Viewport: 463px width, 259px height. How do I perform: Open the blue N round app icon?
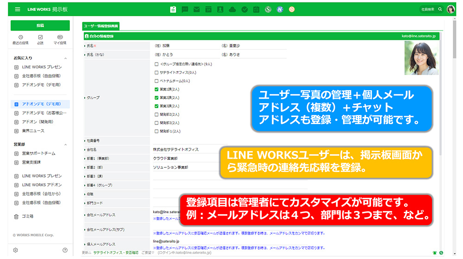pyautogui.click(x=280, y=9)
